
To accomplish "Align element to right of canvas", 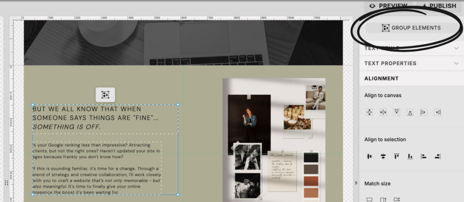I will point(437,112).
